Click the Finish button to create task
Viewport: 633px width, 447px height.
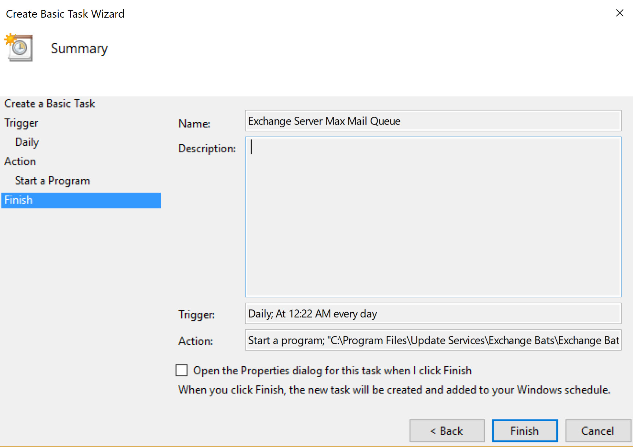(525, 431)
